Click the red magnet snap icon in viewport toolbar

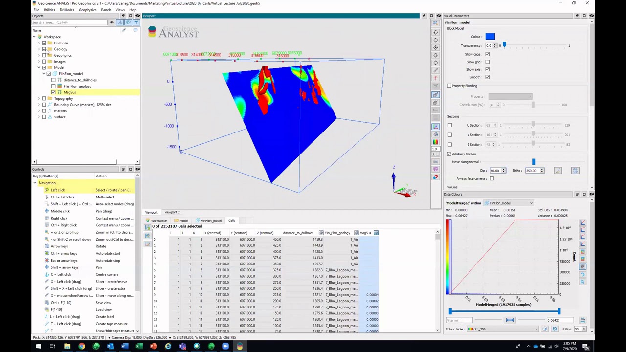tap(436, 177)
